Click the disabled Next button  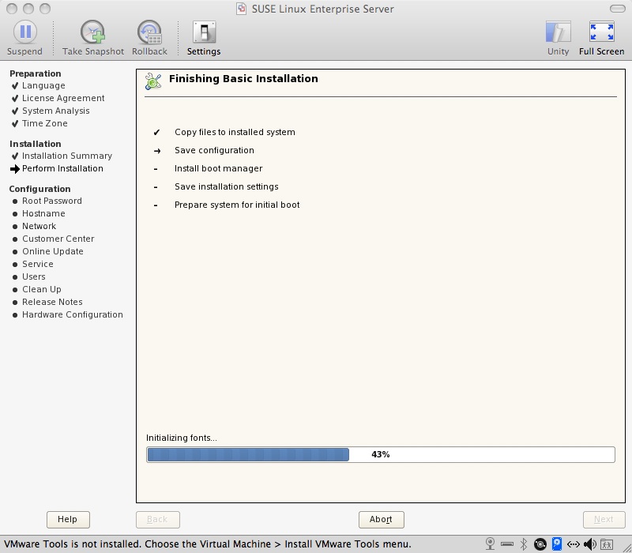coord(604,519)
